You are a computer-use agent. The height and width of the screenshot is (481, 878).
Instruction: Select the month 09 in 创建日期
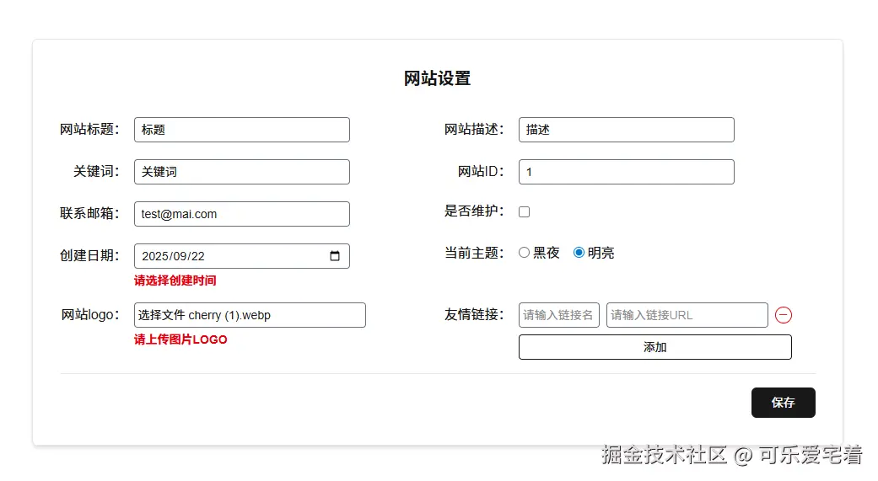click(x=180, y=256)
